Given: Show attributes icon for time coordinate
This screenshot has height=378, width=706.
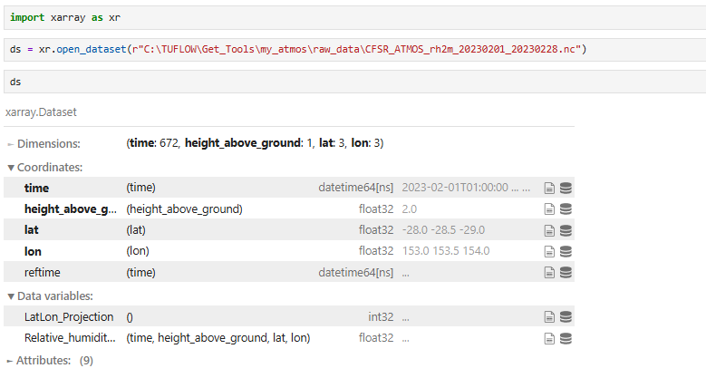Looking at the screenshot, I should [549, 189].
